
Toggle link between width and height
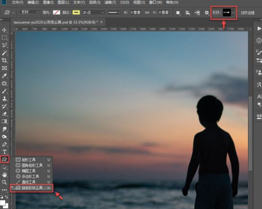click(x=147, y=12)
